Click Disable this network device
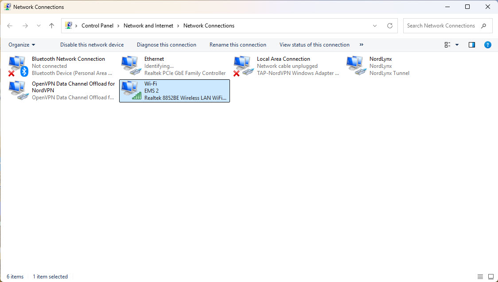Screen dimensions: 498x282 [92, 45]
